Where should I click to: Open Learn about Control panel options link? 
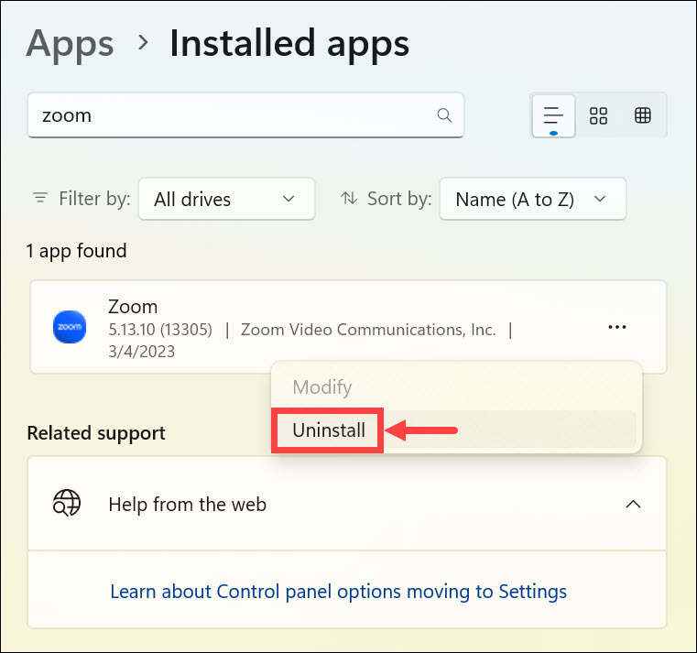338,591
